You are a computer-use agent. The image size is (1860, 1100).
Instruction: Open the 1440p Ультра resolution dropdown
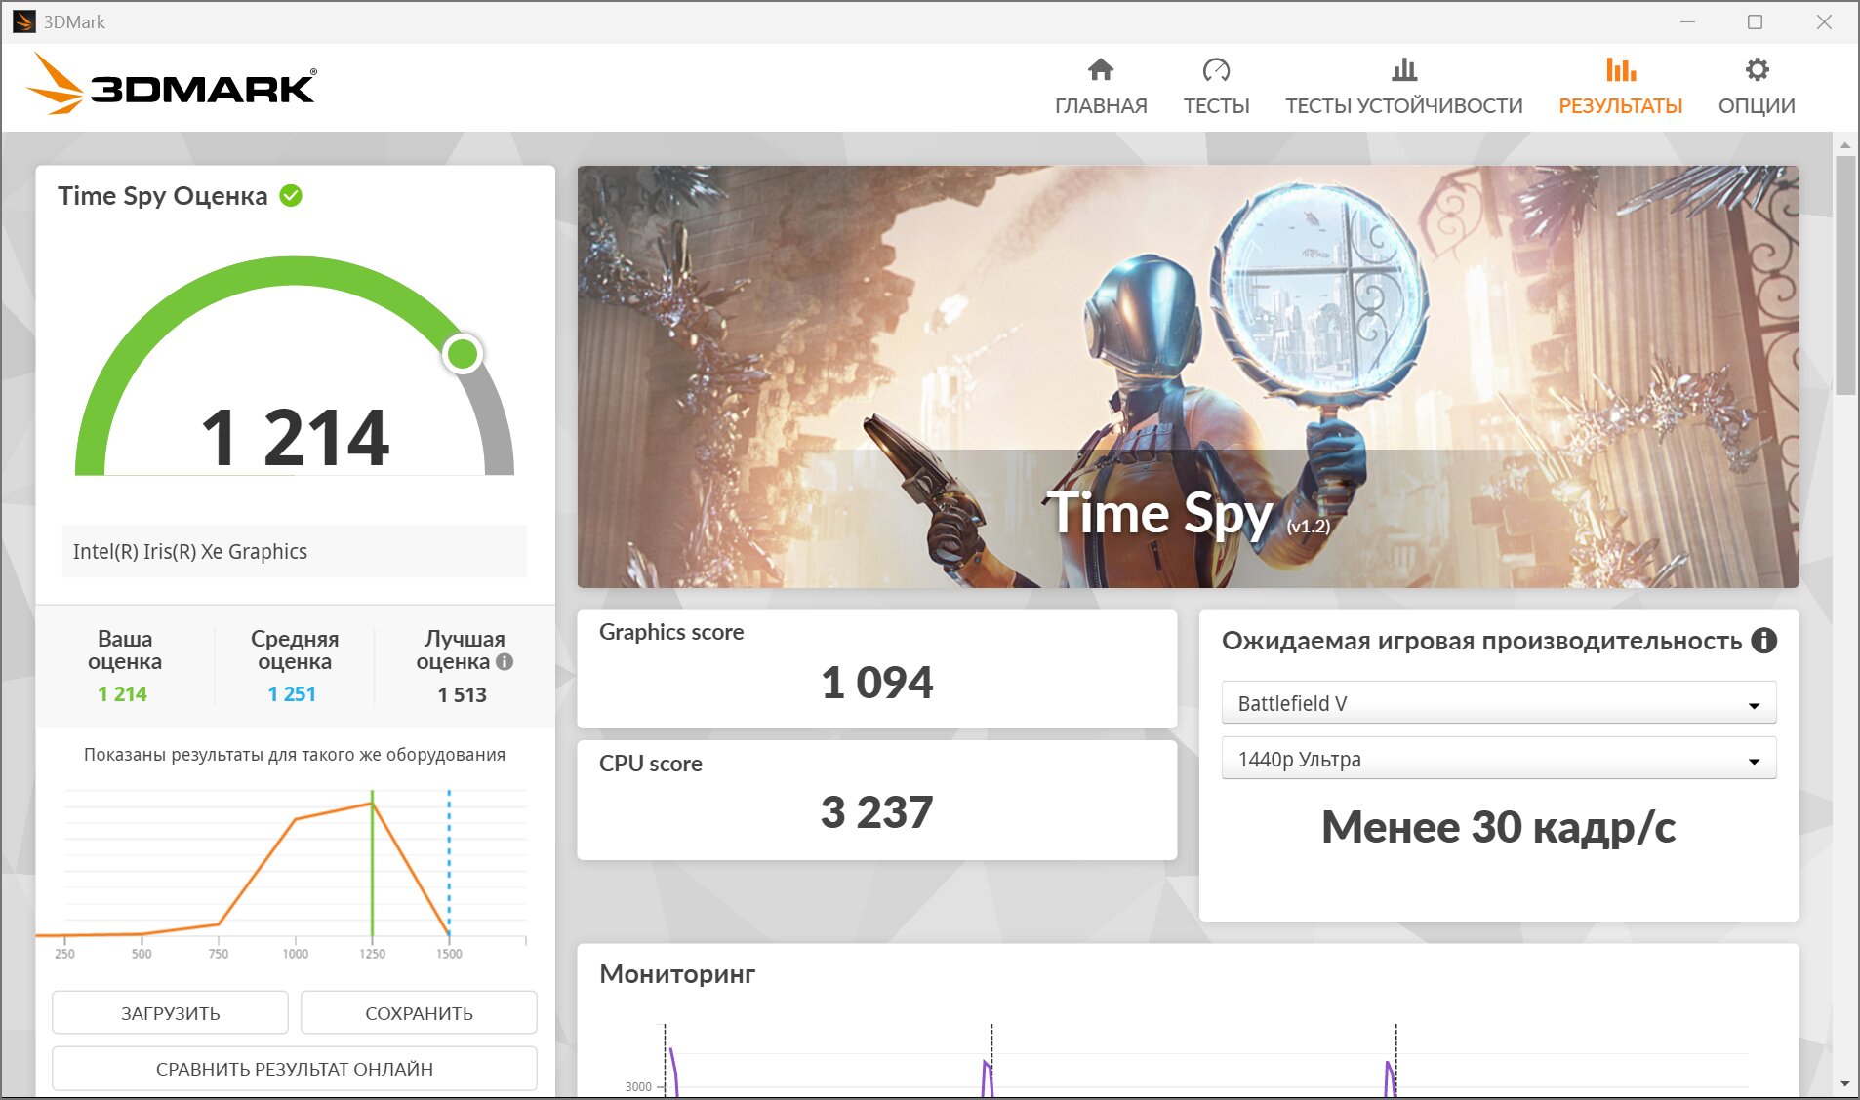point(1498,759)
